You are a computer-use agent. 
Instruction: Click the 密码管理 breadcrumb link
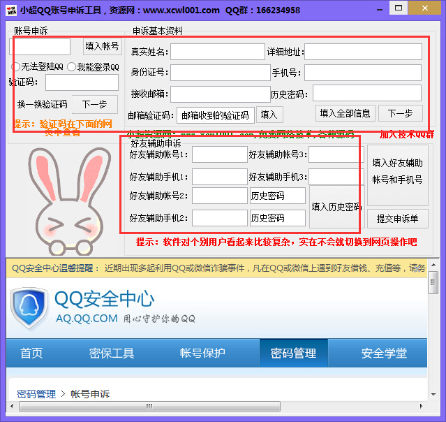pyautogui.click(x=36, y=394)
